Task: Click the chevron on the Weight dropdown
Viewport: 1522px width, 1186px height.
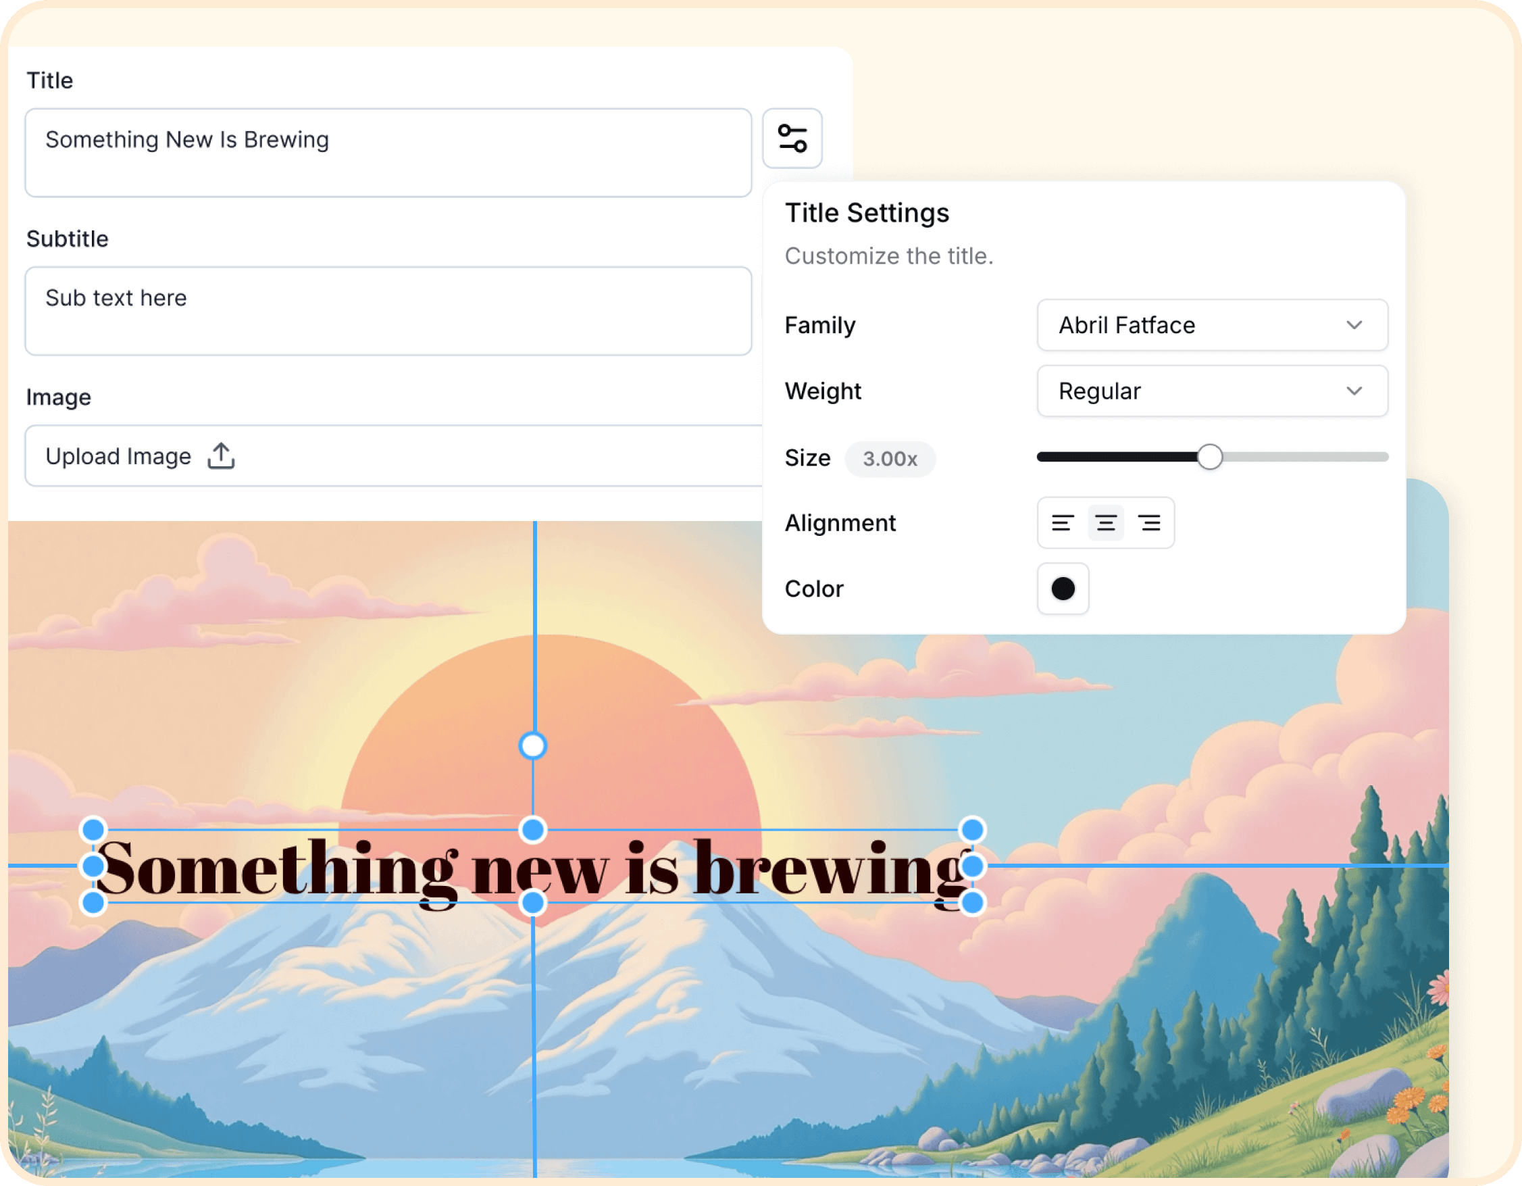Action: (x=1354, y=391)
